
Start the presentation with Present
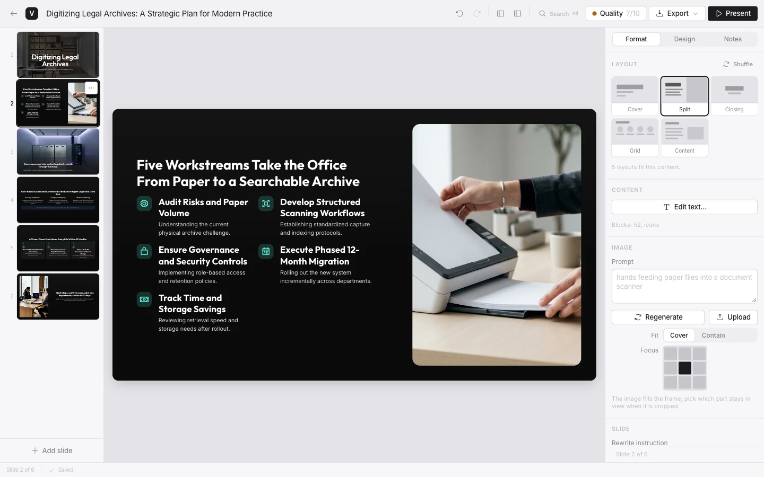pos(733,14)
